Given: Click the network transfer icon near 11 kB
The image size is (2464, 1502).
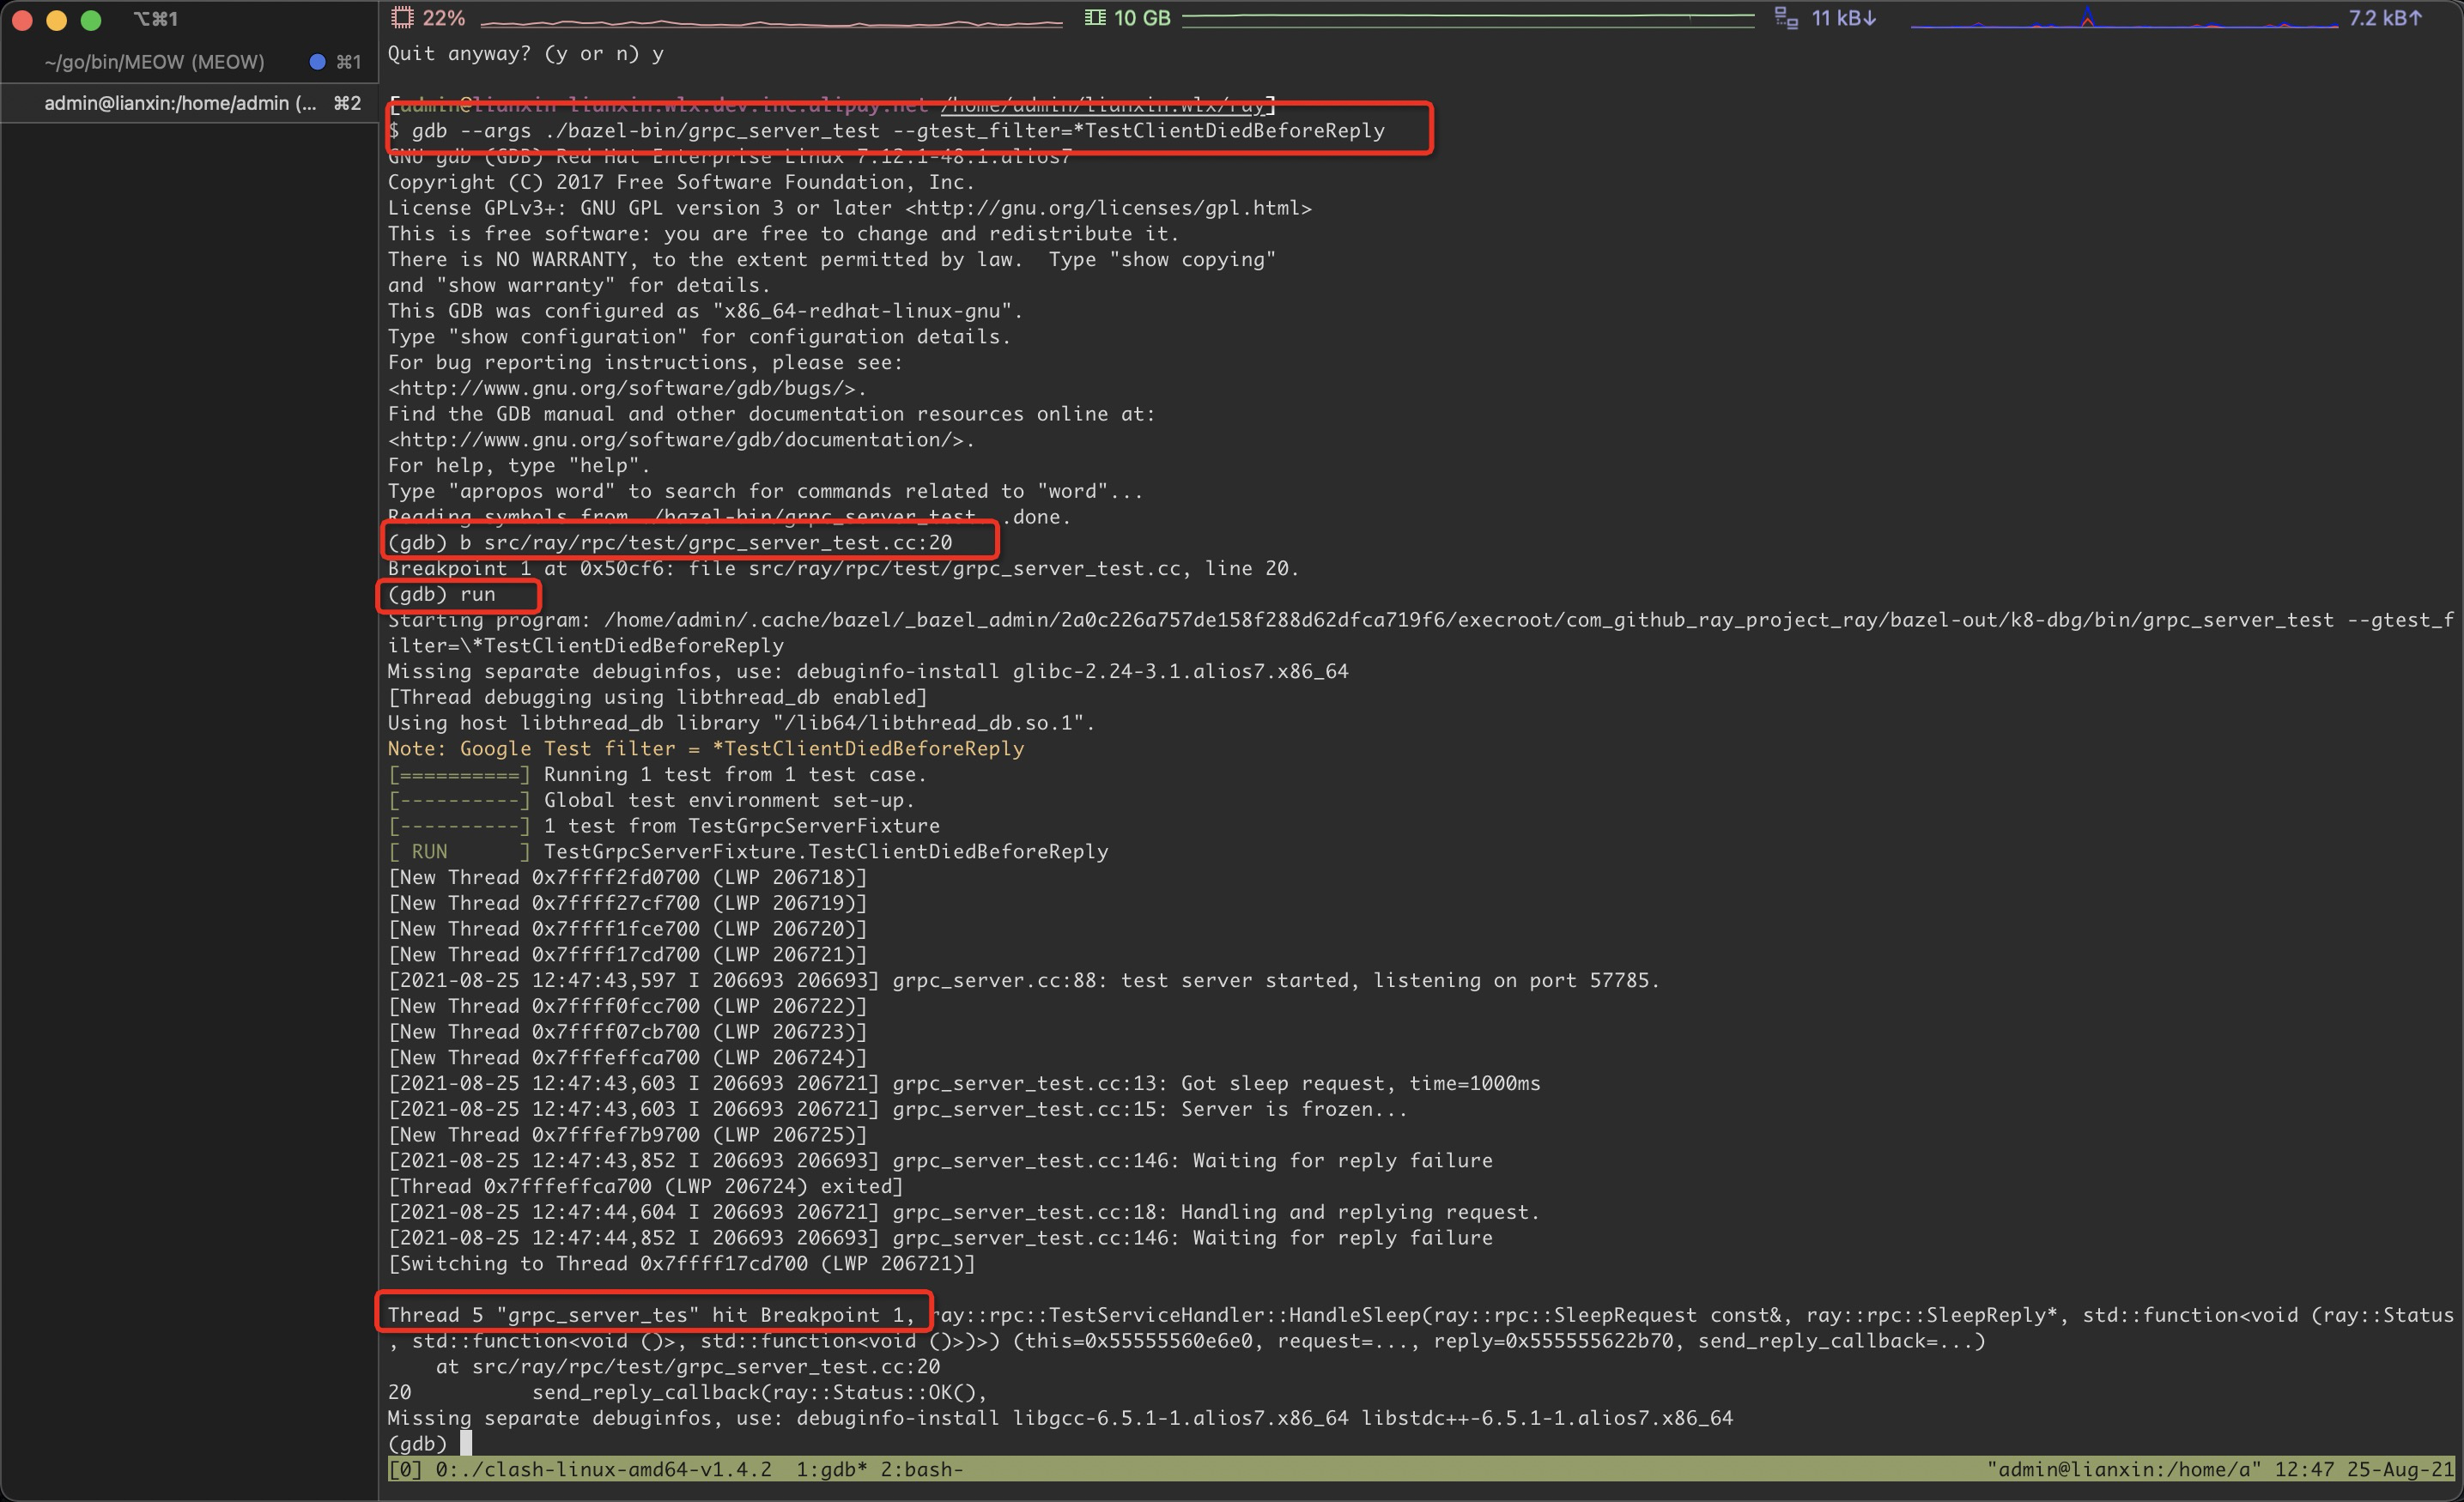Looking at the screenshot, I should click(x=1786, y=17).
